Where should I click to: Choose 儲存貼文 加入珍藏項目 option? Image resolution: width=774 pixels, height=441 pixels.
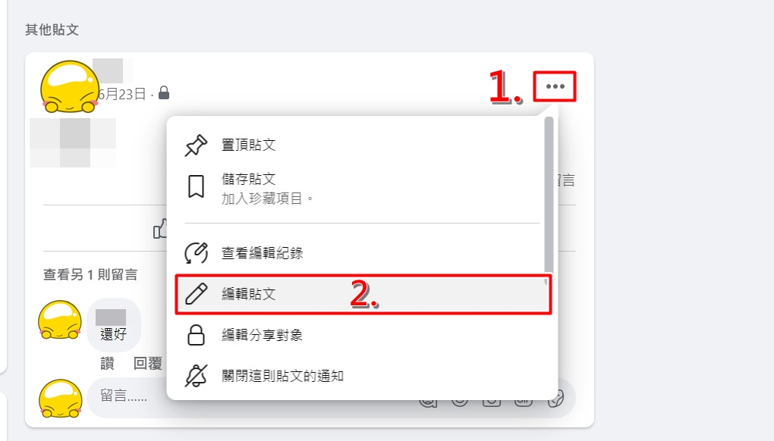[362, 188]
